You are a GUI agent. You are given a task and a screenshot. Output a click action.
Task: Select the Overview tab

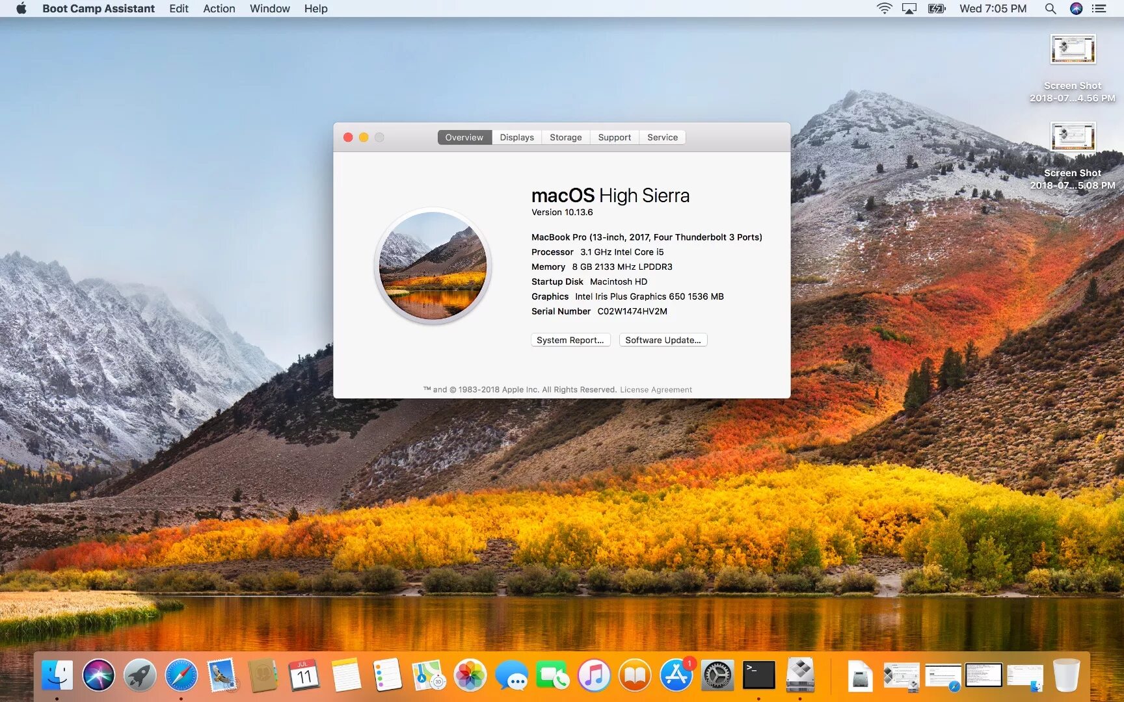(464, 137)
